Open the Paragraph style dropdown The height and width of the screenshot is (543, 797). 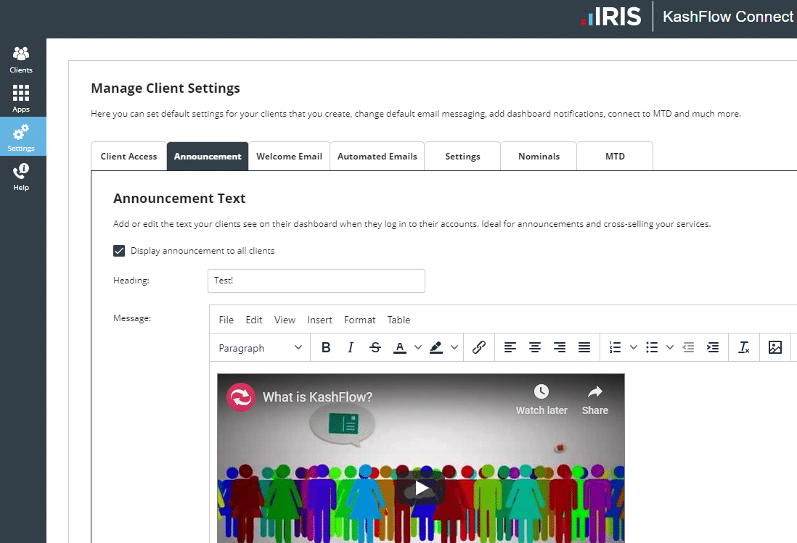(x=260, y=348)
